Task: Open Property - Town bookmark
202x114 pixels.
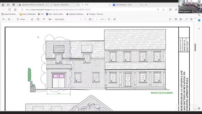Action: (95, 14)
